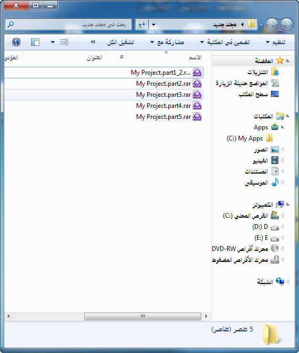Collapse المكتبات libraries section
The height and width of the screenshot is (353, 299).
(x=288, y=116)
